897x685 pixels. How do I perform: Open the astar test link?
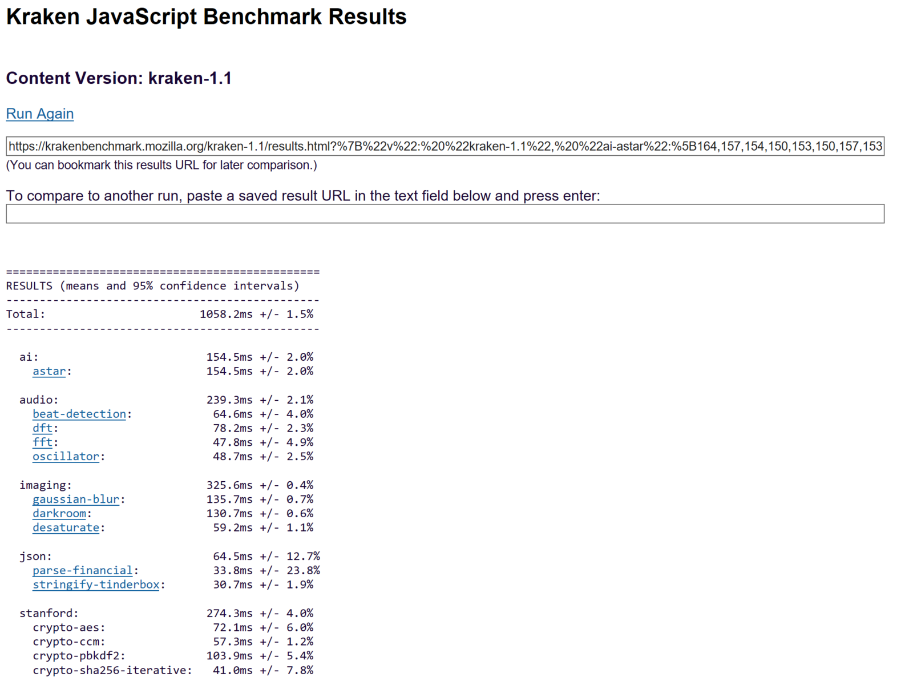point(49,371)
